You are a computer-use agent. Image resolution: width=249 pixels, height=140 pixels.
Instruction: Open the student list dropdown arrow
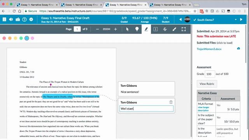[236, 19]
